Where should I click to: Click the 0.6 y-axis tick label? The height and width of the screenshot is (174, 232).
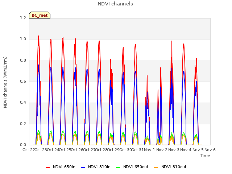tap(23, 82)
